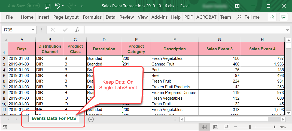The image size is (292, 131).
Task: Click the zoom in plus button
Action: pyautogui.click(x=275, y=127)
